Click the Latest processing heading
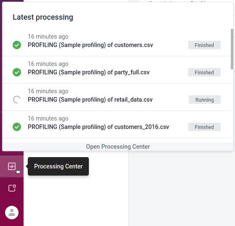The image size is (235, 226). click(43, 17)
